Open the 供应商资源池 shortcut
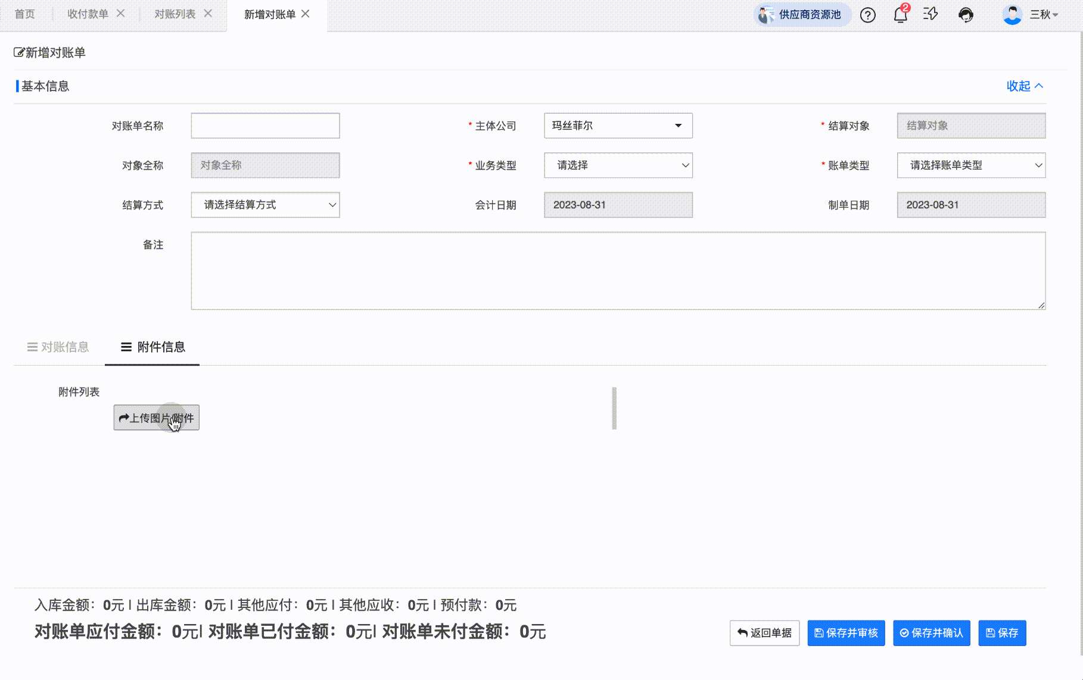The width and height of the screenshot is (1083, 680). [x=802, y=14]
